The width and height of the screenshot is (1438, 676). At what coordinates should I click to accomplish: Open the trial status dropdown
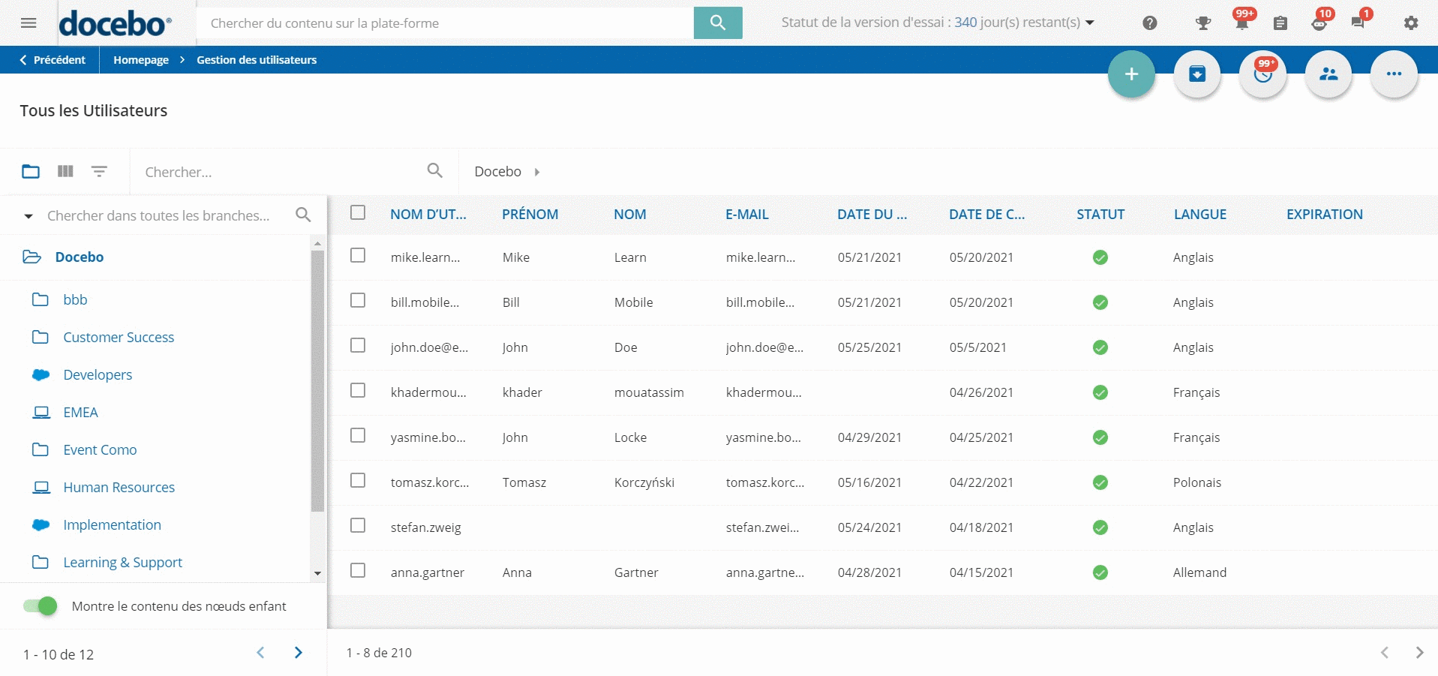point(1089,23)
